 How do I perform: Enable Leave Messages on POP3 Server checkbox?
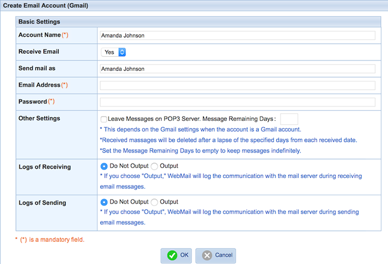coord(104,119)
